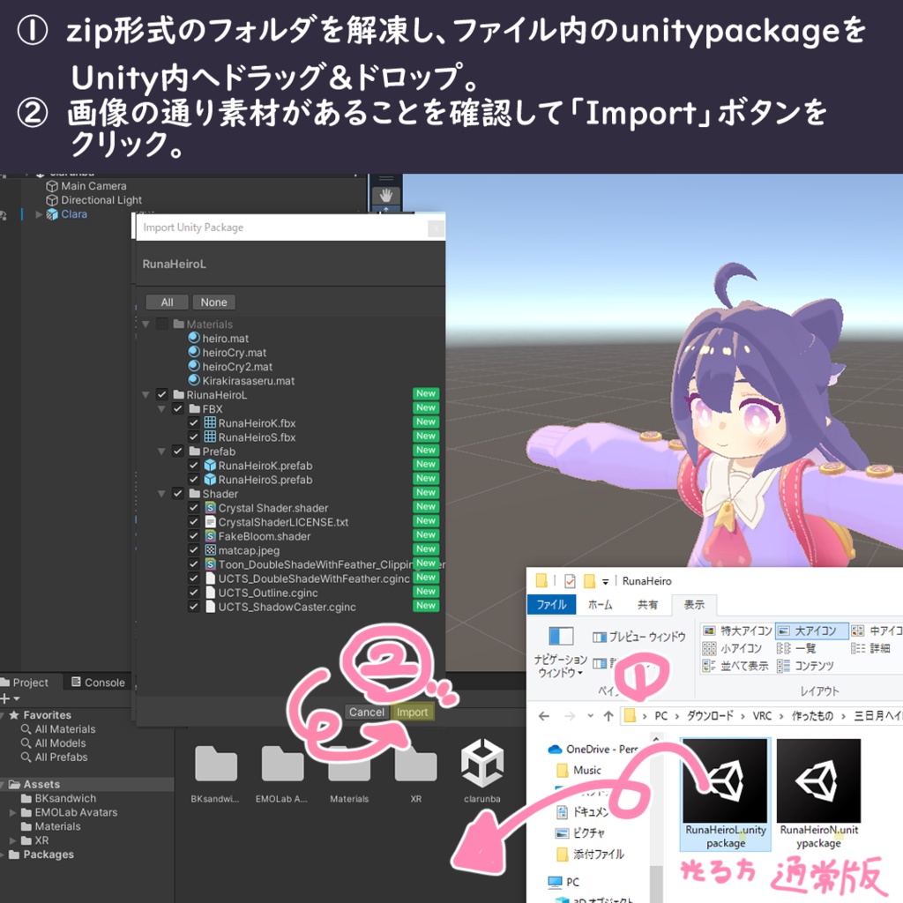The image size is (903, 903).
Task: Choose 小アイコン layout
Action: (x=732, y=648)
